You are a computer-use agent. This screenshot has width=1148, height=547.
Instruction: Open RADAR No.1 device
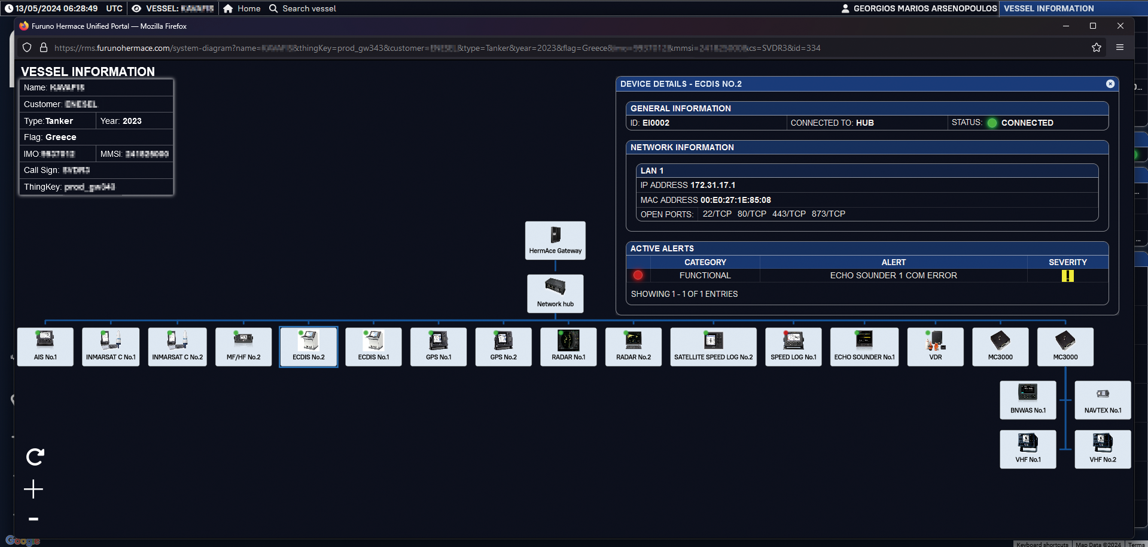tap(568, 347)
